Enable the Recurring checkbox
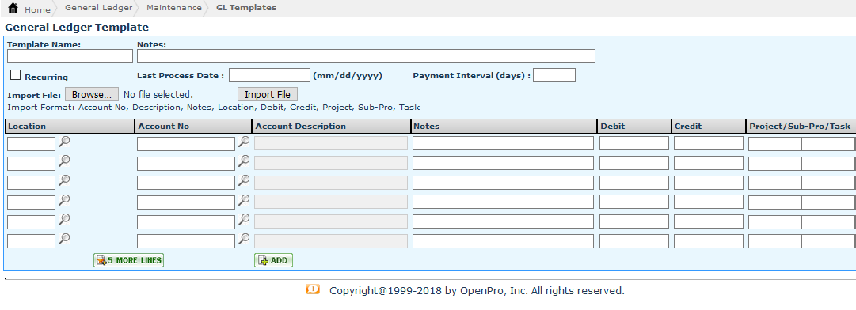Screen dimensions: 856x310 coord(15,75)
